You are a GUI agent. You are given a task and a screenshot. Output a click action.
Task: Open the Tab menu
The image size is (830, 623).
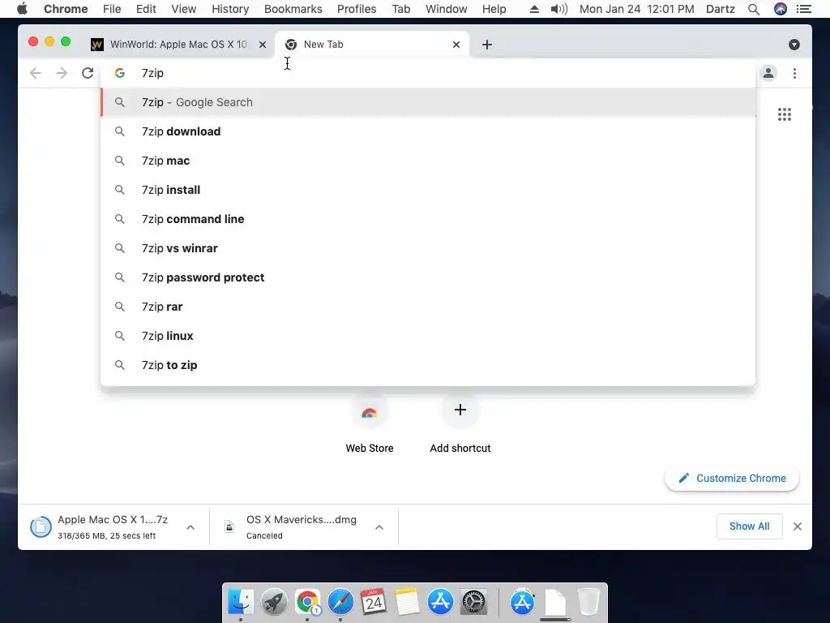tap(401, 9)
